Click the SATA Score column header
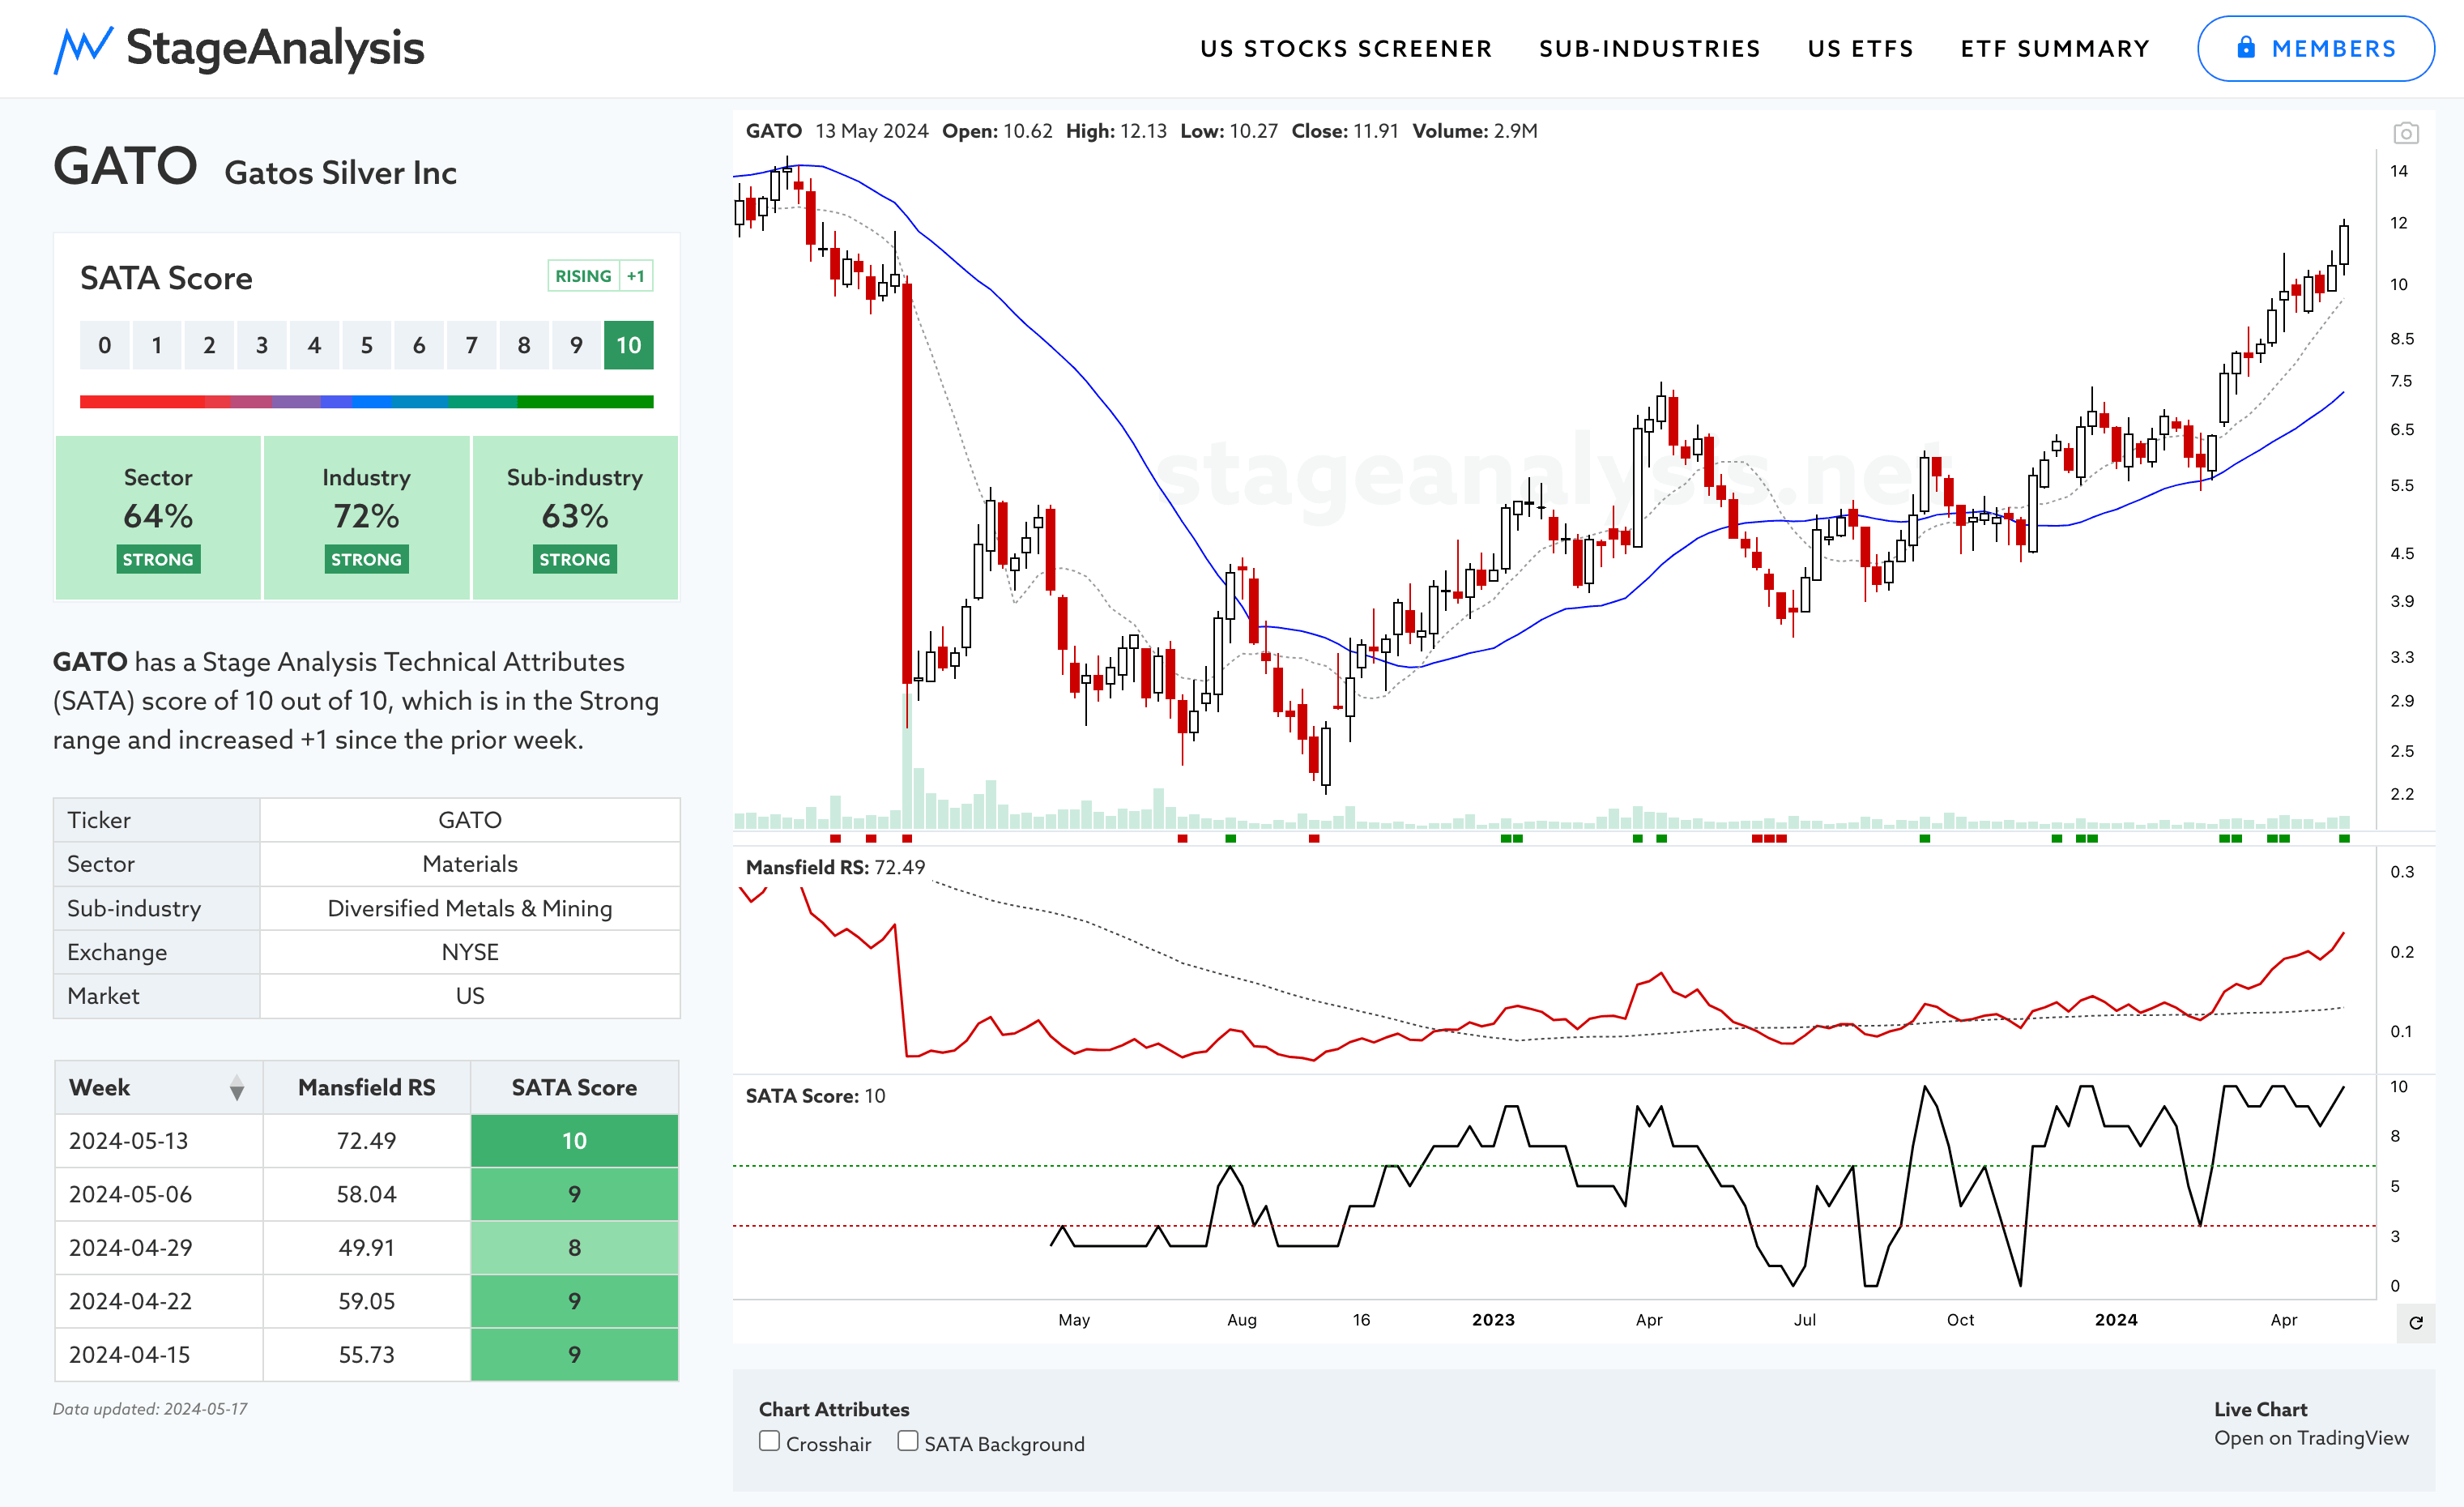2464x1507 pixels. [x=574, y=1088]
